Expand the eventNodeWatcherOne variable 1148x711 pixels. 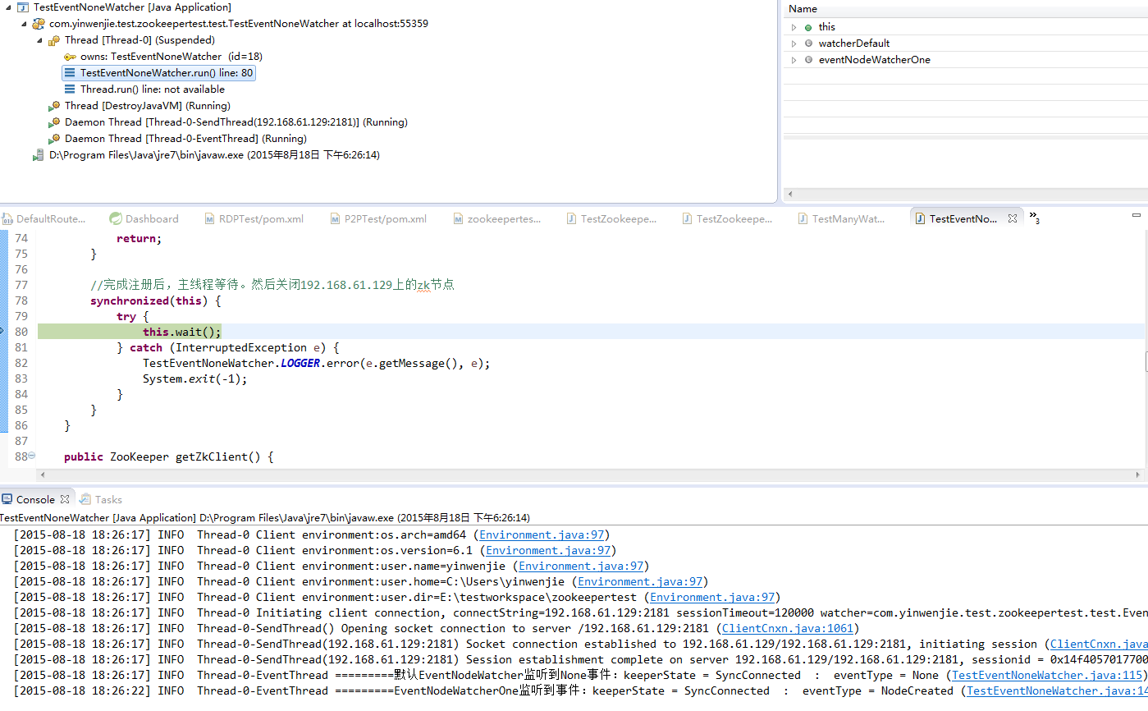794,60
